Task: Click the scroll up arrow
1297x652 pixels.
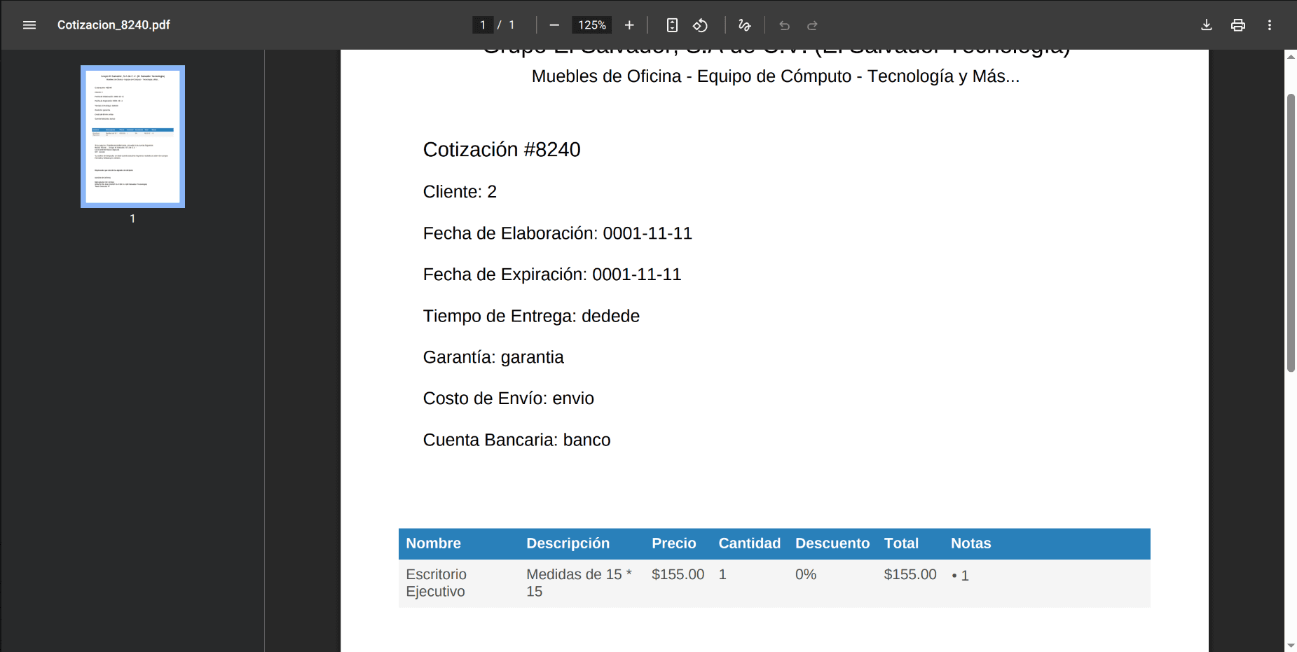Action: pos(1291,56)
